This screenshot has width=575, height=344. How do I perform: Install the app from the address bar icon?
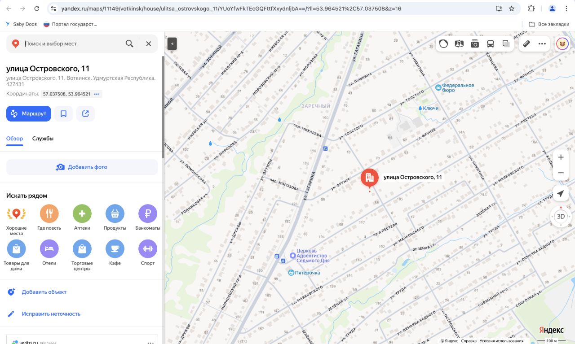499,9
